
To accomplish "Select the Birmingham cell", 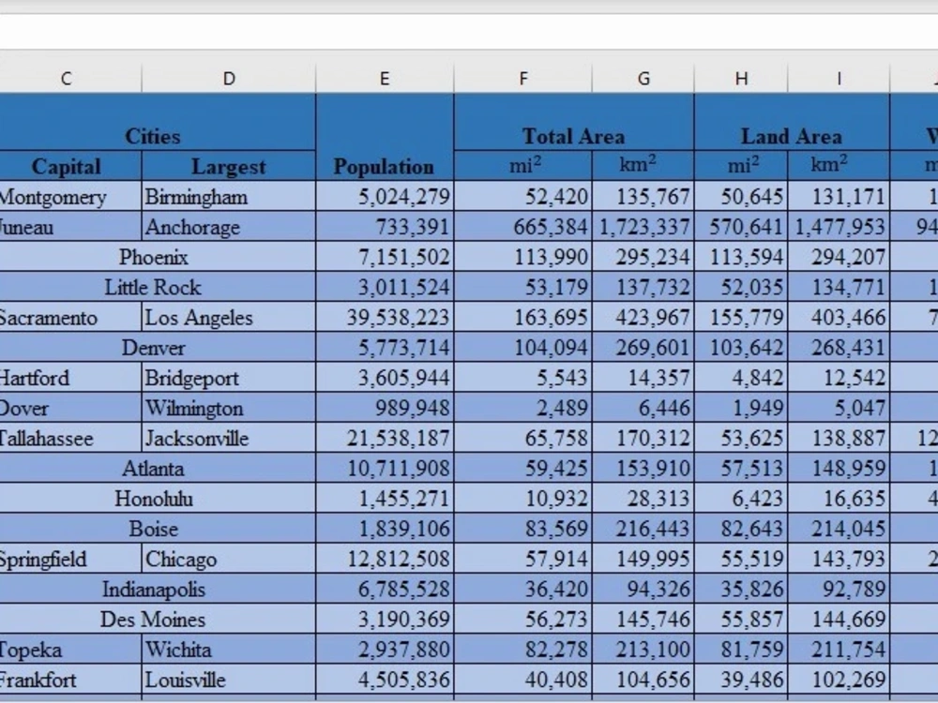I will click(x=229, y=196).
